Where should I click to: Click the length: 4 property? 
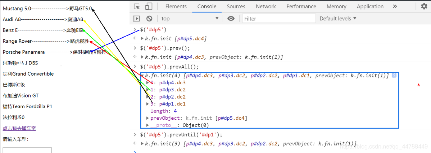click(x=164, y=111)
